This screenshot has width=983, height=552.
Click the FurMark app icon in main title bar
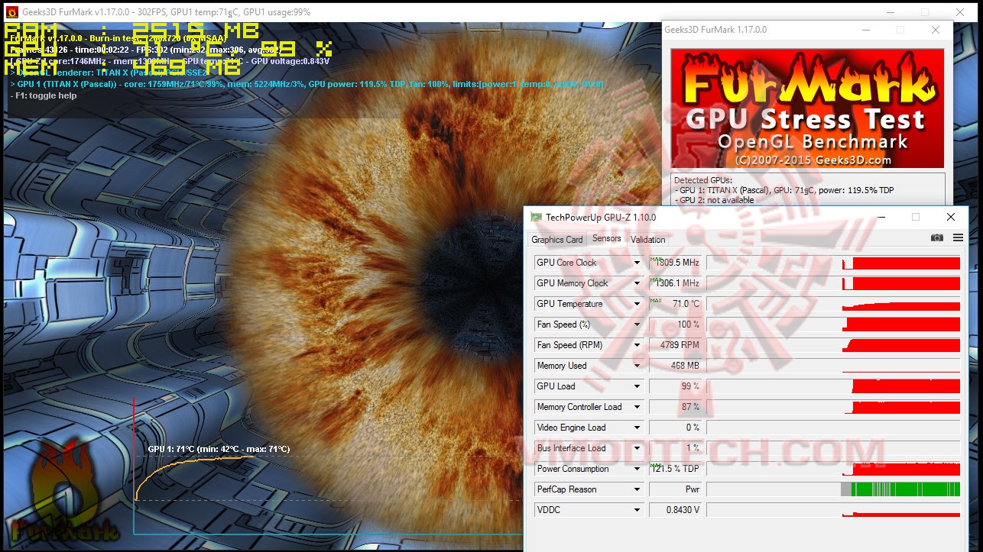point(12,12)
